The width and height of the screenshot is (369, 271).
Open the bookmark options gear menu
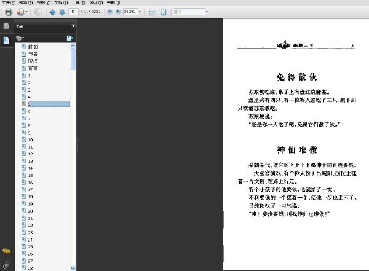[x=20, y=38]
